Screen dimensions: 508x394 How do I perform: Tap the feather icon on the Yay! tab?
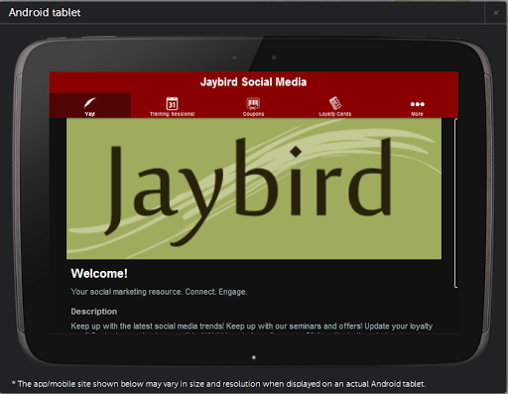tap(89, 103)
